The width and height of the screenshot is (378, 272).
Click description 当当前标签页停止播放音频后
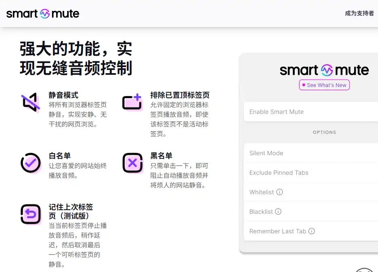[x=77, y=245]
